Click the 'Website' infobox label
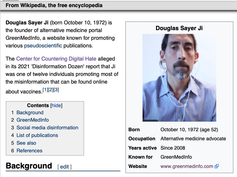Screen dimensions: 237x177 [138, 166]
